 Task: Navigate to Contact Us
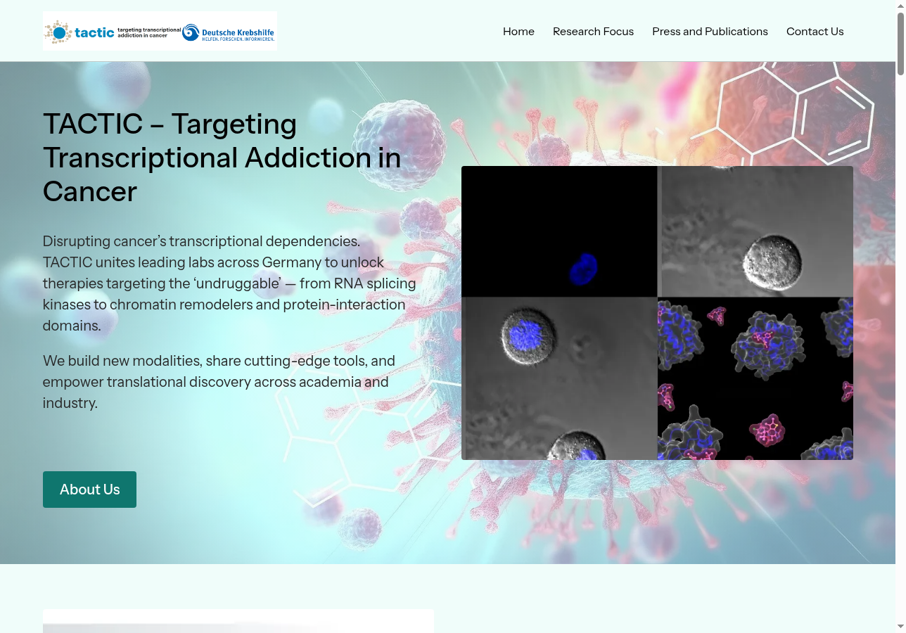(815, 32)
